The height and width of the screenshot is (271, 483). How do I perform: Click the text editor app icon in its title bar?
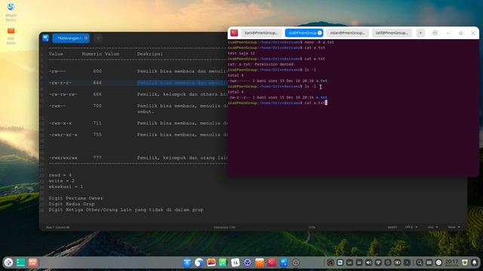click(45, 38)
